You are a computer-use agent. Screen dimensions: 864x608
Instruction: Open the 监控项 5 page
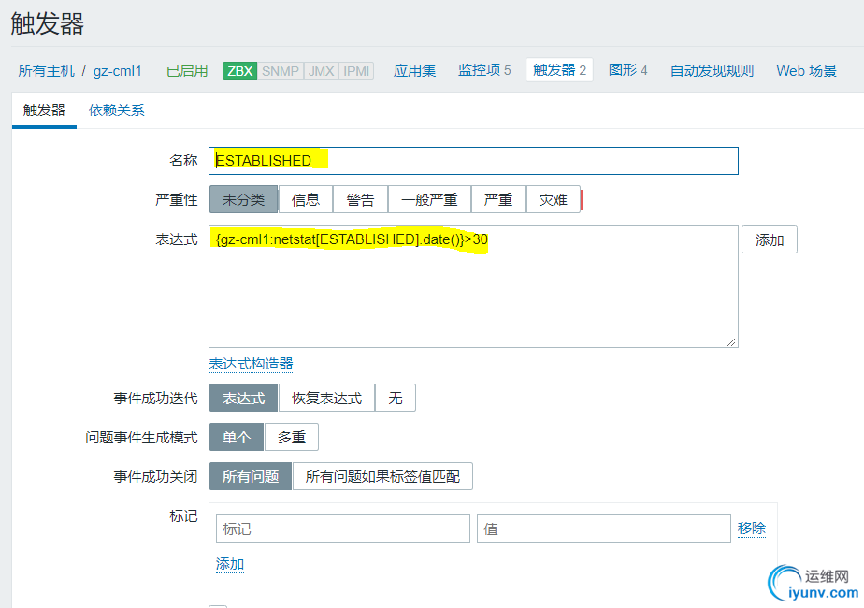pyautogui.click(x=484, y=70)
